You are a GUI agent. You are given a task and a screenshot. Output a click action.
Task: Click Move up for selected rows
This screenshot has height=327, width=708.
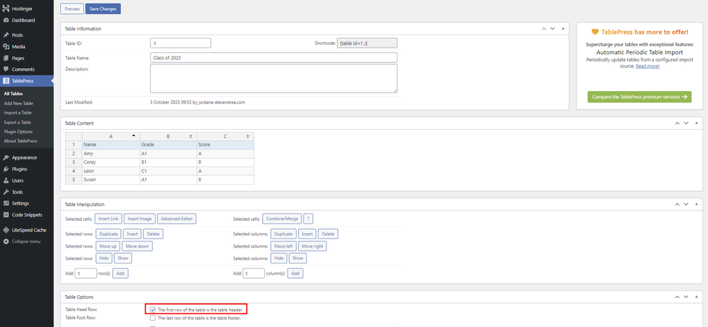pyautogui.click(x=108, y=246)
